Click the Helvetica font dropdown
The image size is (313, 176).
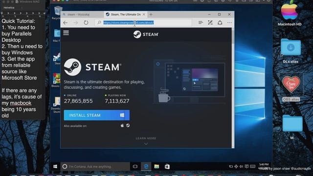[x=13, y=8]
